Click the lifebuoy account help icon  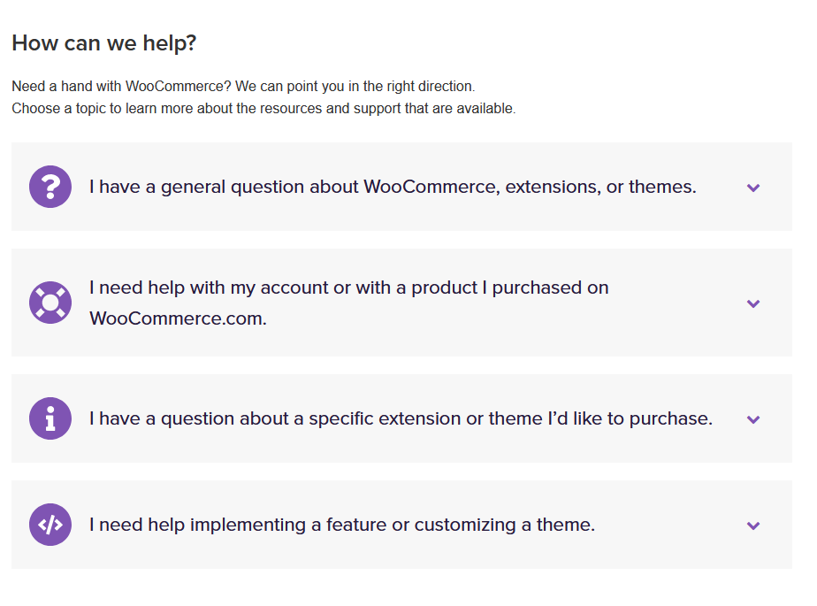pos(50,303)
